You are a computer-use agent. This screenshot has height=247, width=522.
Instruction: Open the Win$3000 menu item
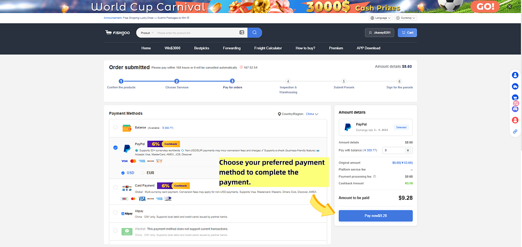[173, 48]
